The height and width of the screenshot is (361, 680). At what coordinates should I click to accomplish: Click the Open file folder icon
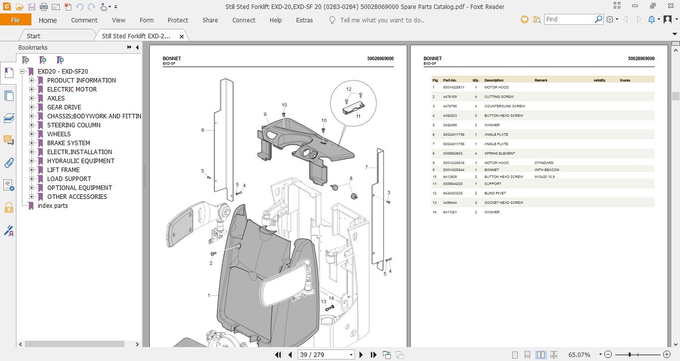tap(19, 7)
